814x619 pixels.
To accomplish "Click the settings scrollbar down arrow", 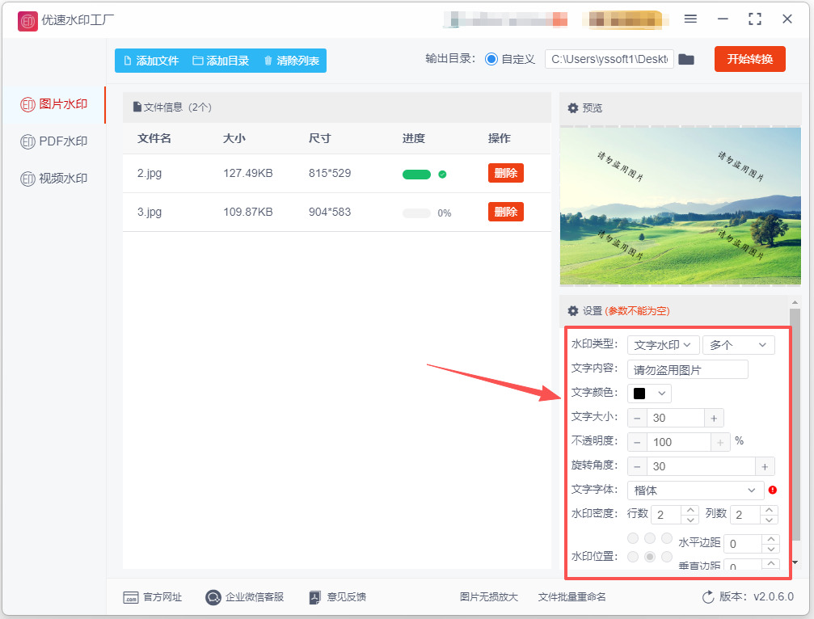I will tap(795, 562).
